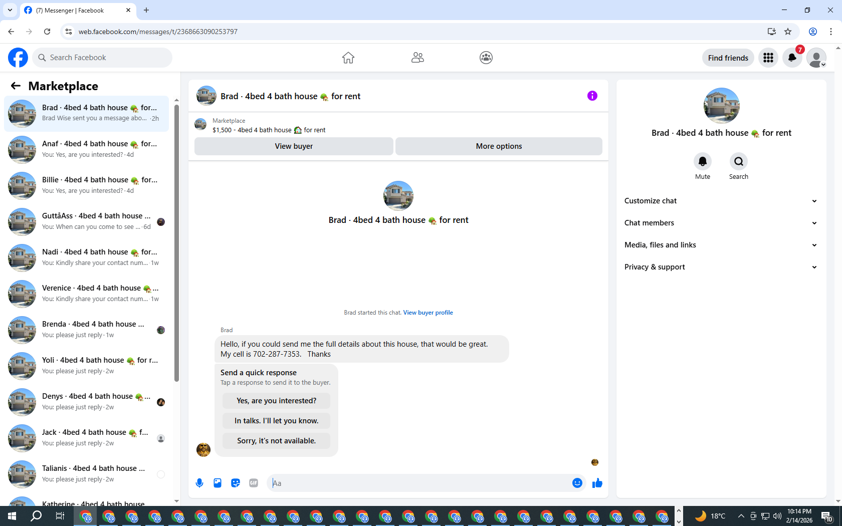This screenshot has width=842, height=526.
Task: Open the conversation information icon
Action: (x=592, y=96)
